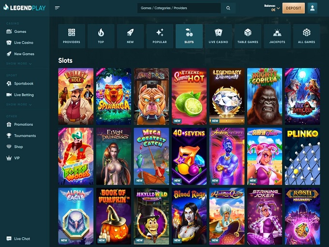Image resolution: width=329 pixels, height=247 pixels.
Task: Launch the Mighty Gorilla slot thumbnail
Action: click(x=265, y=96)
